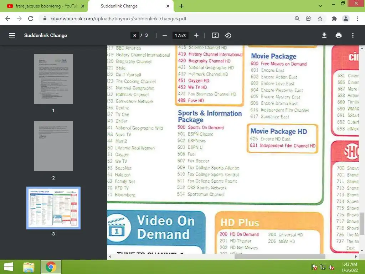Open Chrome three-dot menu

[x=357, y=19]
